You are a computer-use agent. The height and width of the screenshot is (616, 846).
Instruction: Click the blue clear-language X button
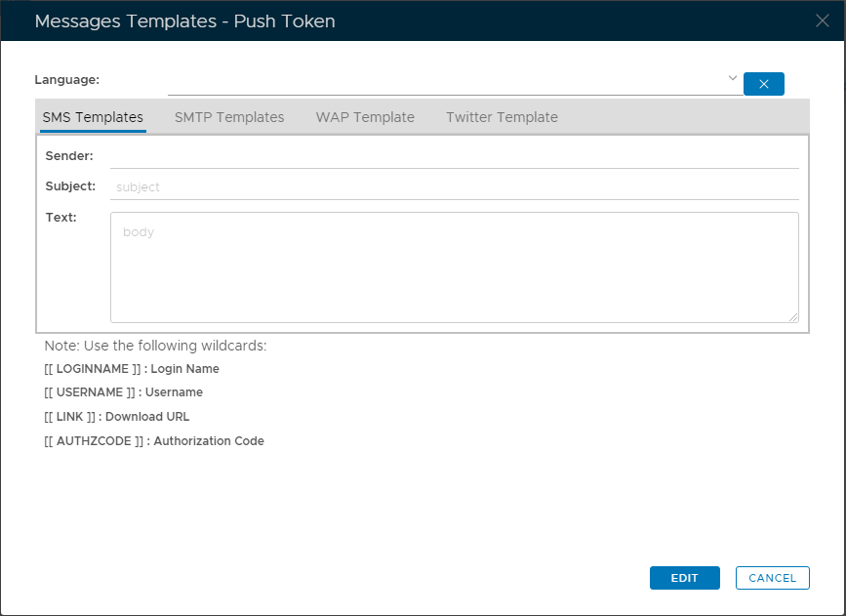(x=763, y=84)
